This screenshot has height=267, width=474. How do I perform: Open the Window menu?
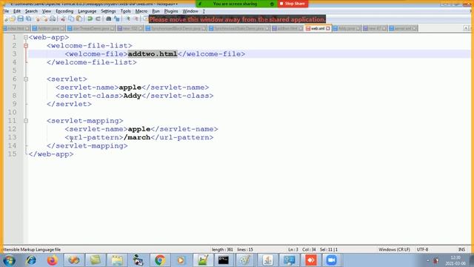tap(190, 11)
